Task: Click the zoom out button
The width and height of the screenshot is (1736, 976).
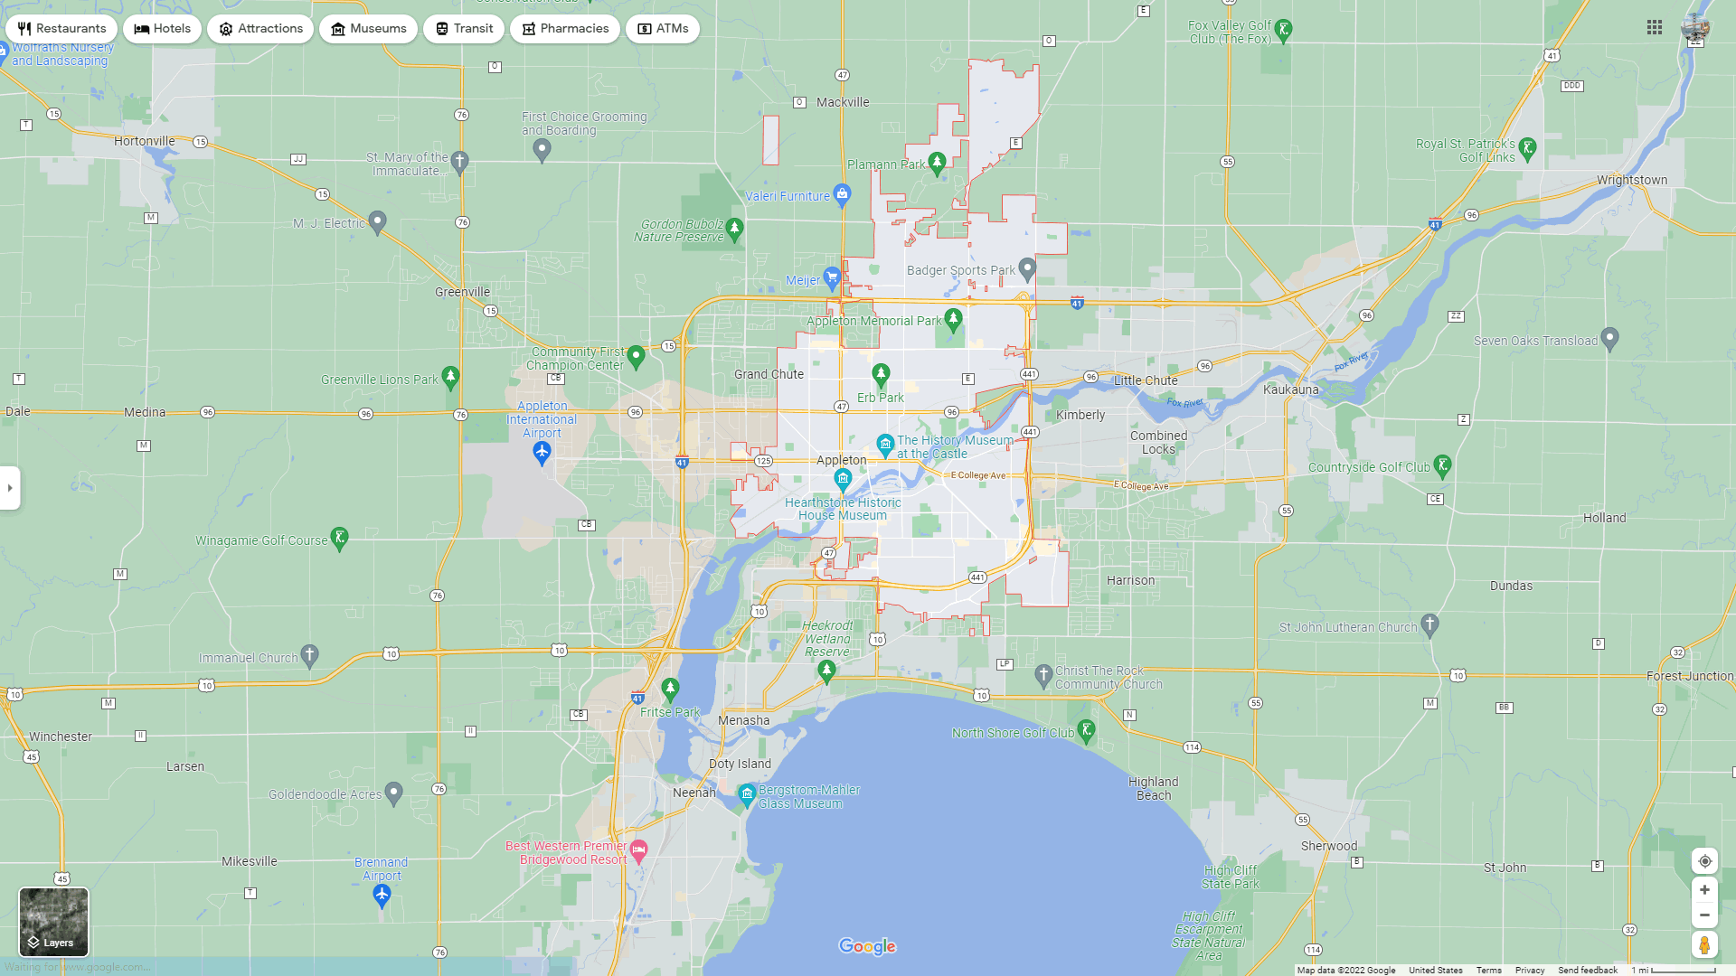Action: [1705, 915]
